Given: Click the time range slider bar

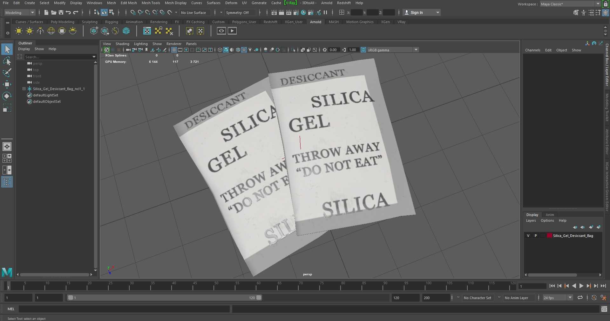Looking at the screenshot, I should pos(165,298).
